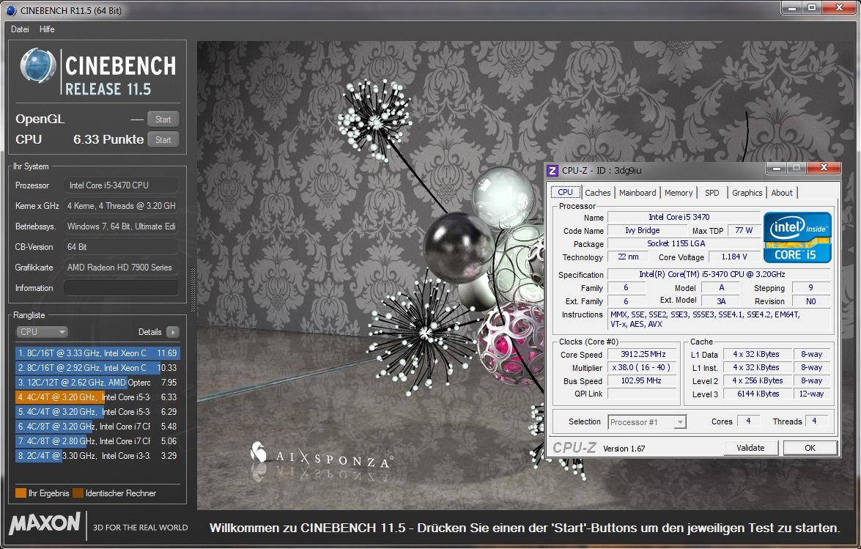This screenshot has height=549, width=861.
Task: Switch to the SPD tab in CPU-Z
Action: click(x=712, y=193)
